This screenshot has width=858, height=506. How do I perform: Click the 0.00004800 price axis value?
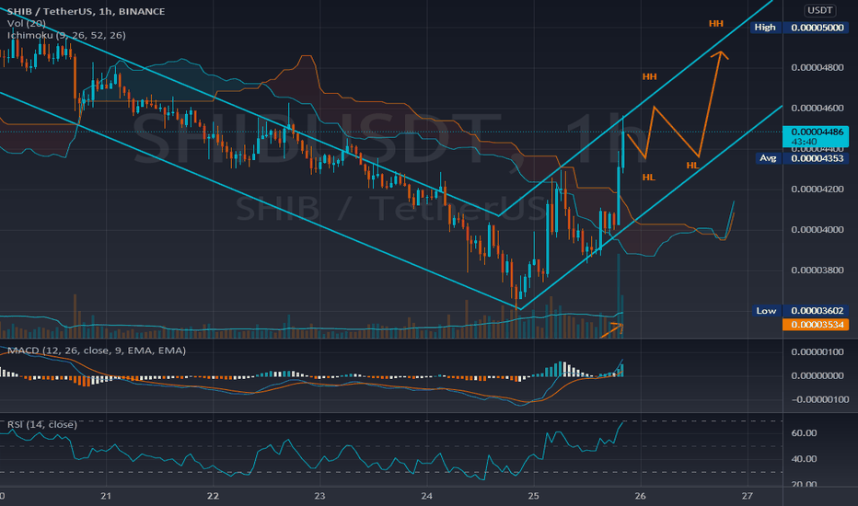coord(817,68)
